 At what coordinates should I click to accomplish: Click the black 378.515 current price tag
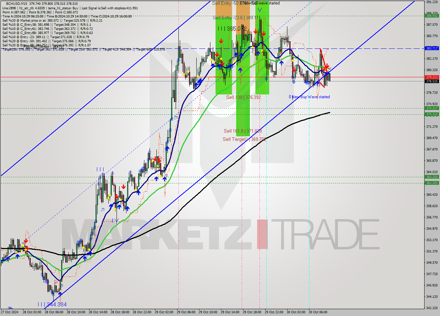[x=432, y=81]
